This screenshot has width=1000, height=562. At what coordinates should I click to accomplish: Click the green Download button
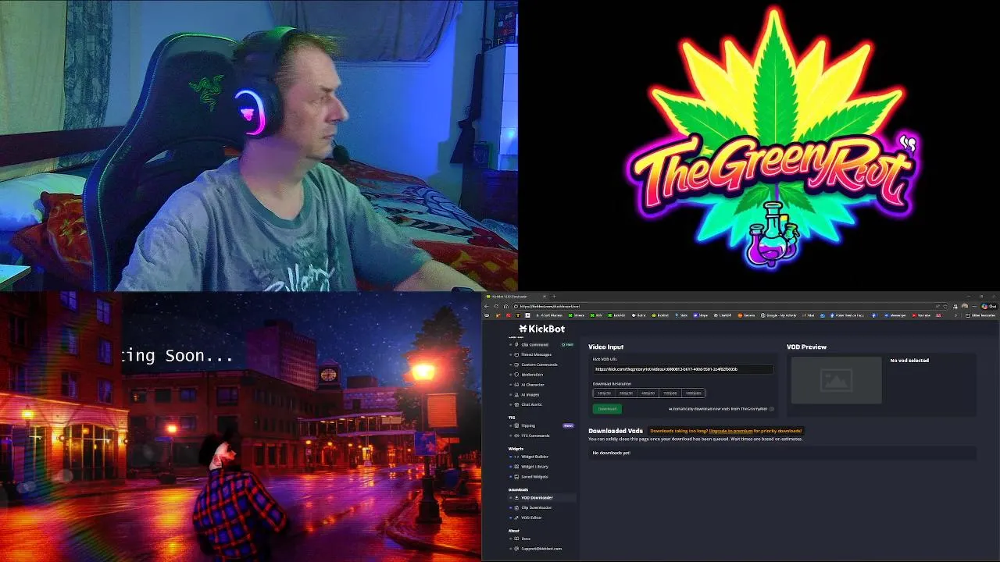tap(607, 409)
